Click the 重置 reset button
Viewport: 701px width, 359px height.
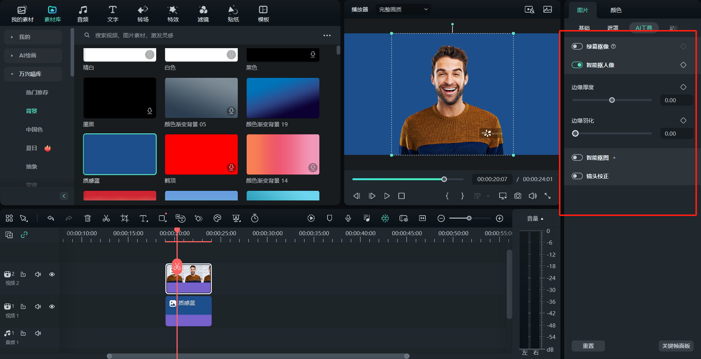click(x=588, y=346)
